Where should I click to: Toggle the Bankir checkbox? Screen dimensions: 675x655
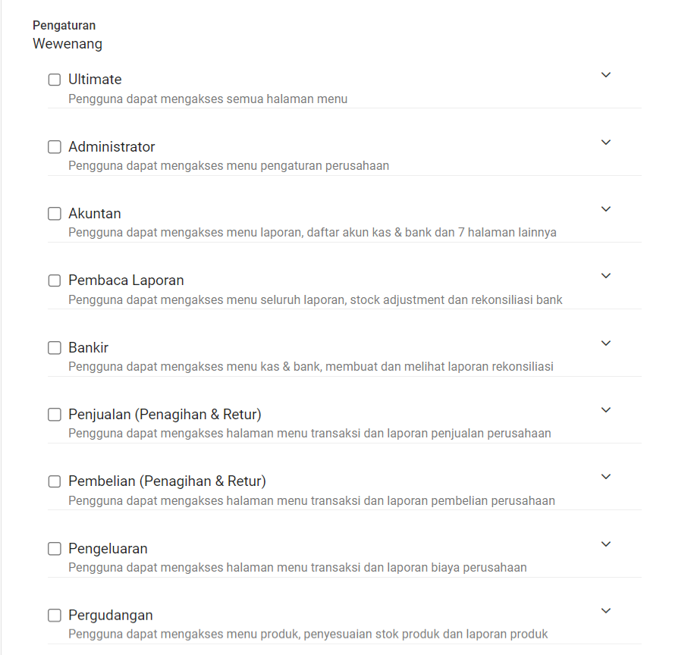(x=55, y=348)
